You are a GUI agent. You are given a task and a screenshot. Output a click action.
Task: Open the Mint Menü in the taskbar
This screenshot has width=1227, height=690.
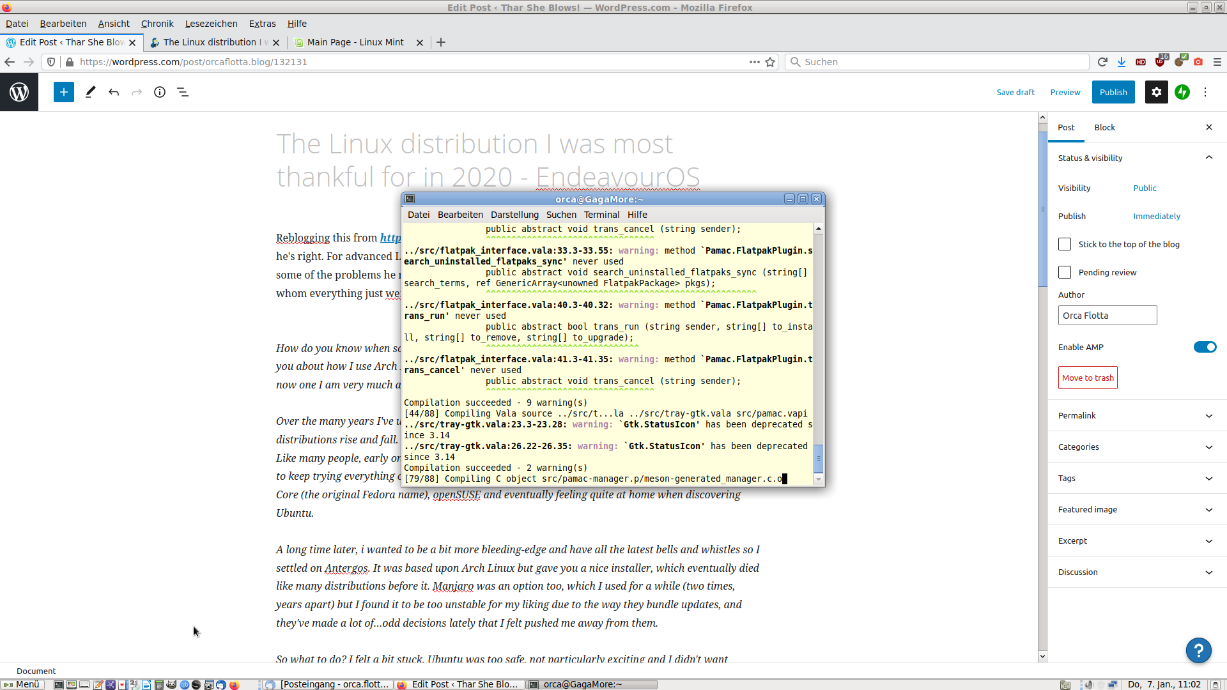click(x=22, y=684)
